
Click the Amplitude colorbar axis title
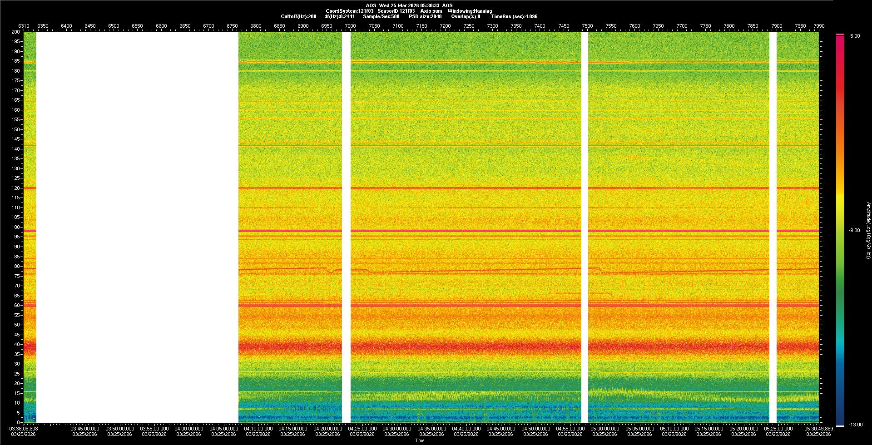tap(868, 231)
